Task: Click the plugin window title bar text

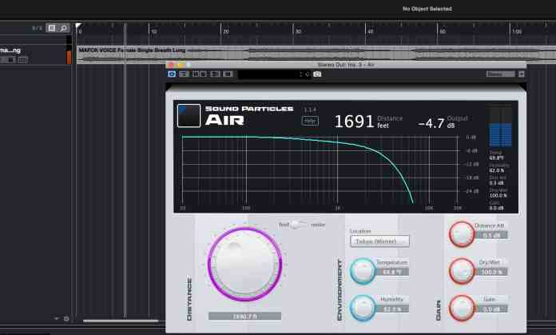Action: point(346,65)
